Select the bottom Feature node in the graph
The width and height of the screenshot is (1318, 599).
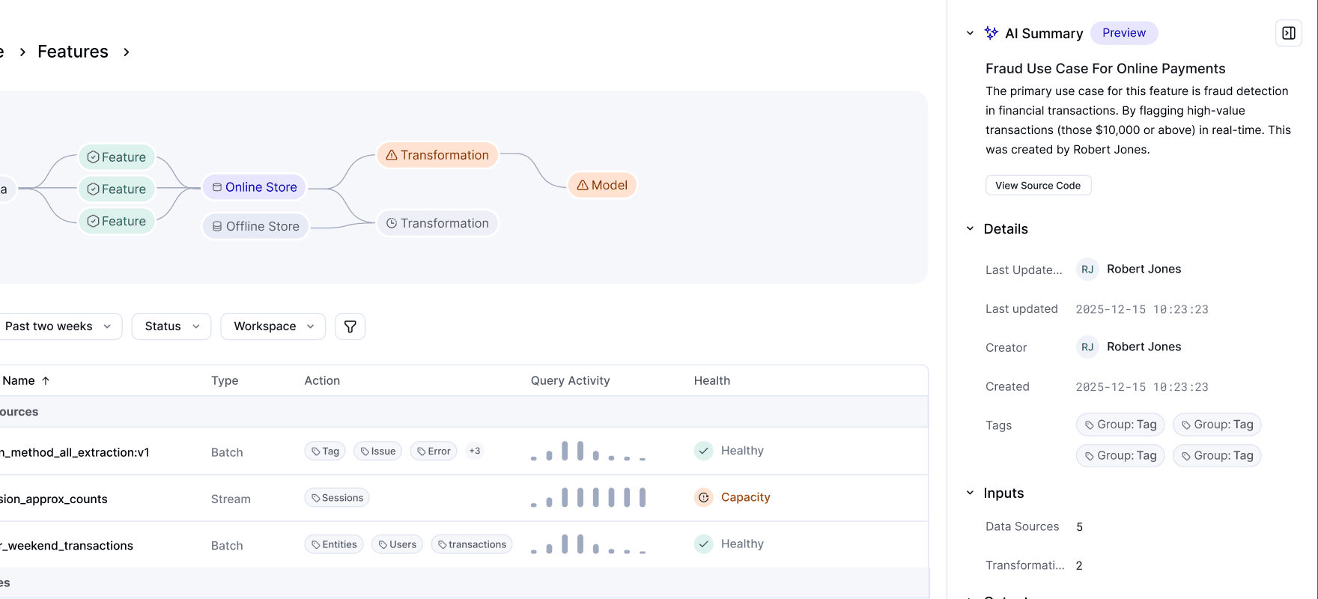(x=117, y=221)
